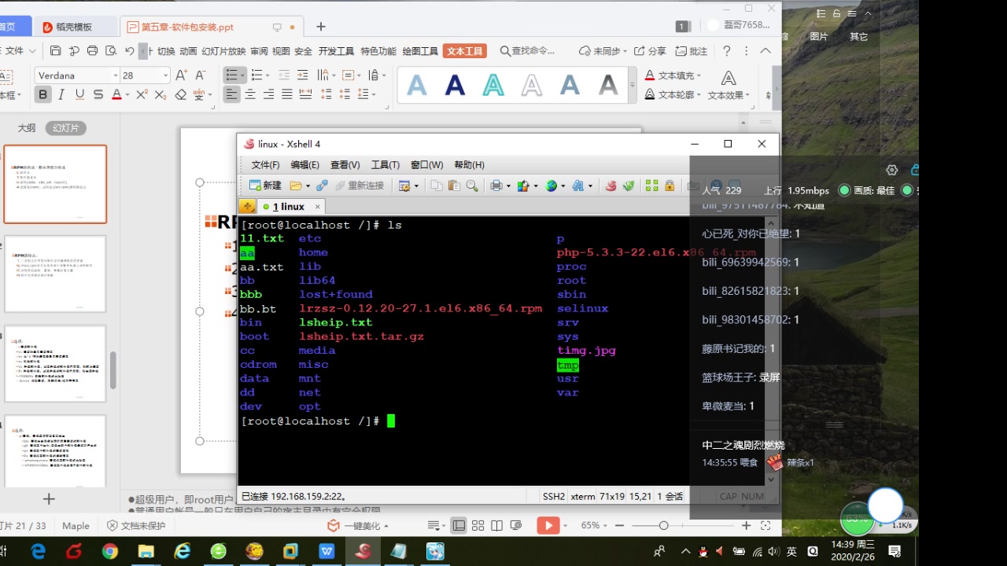The height and width of the screenshot is (566, 1007).
Task: Click the WPS undo arrow icon
Action: click(x=130, y=51)
